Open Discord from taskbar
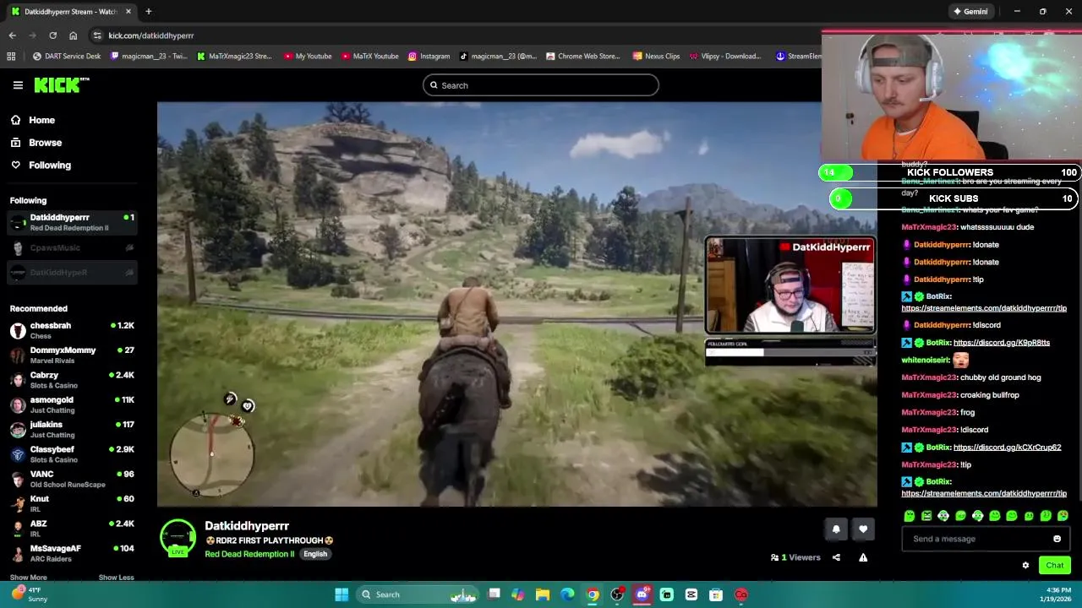1082x608 pixels. click(x=642, y=594)
